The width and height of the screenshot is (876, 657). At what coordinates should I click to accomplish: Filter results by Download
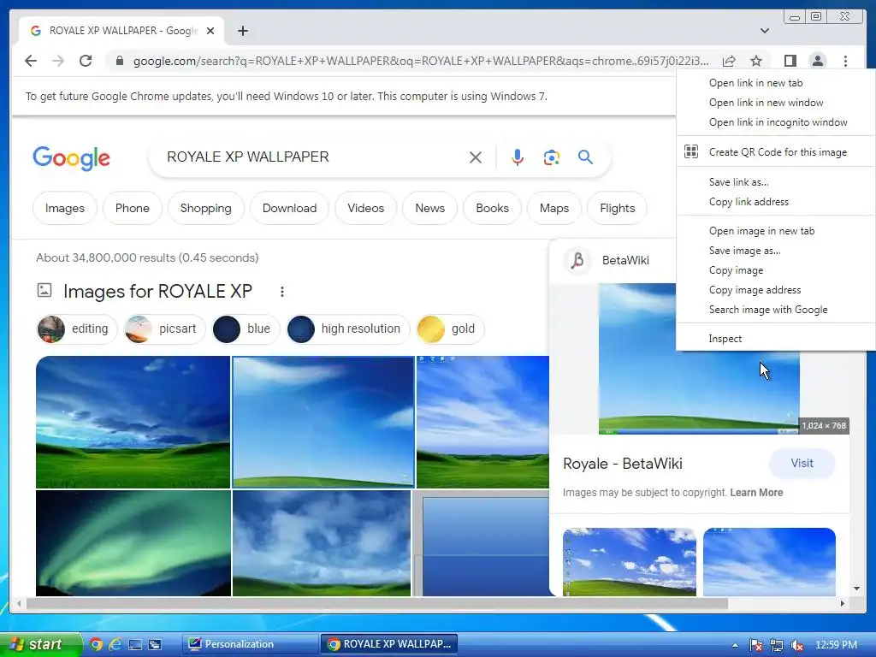(x=289, y=208)
